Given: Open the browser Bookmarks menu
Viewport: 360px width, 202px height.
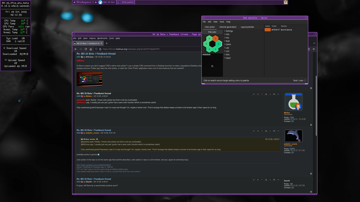Looking at the screenshot, I should pos(102,38).
